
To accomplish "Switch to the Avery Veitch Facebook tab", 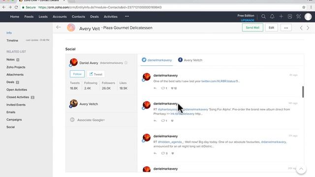I will click(190, 60).
